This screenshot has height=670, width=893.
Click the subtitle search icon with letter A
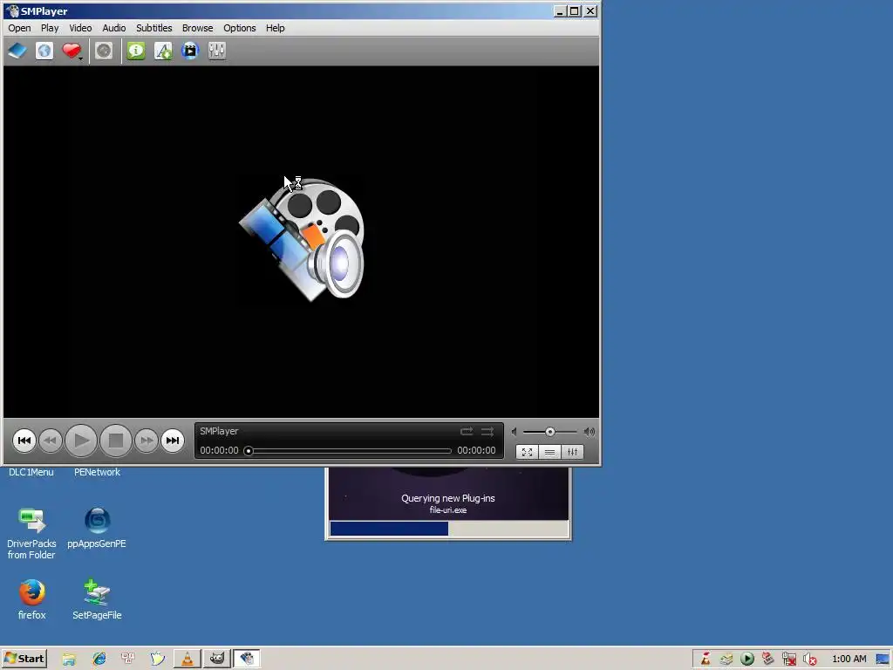[163, 51]
